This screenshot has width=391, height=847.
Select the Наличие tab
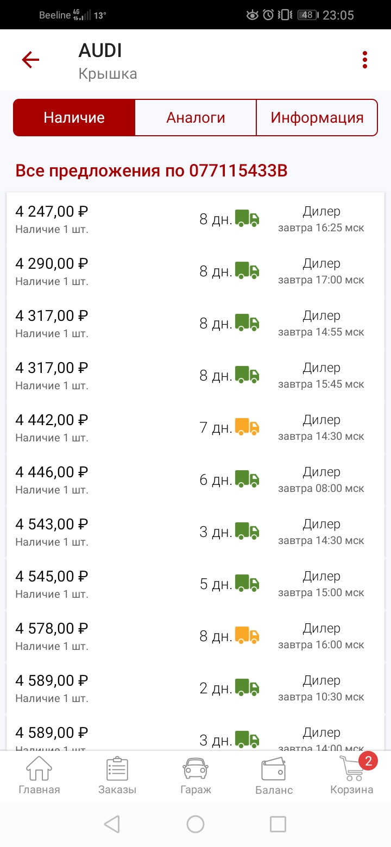click(74, 117)
